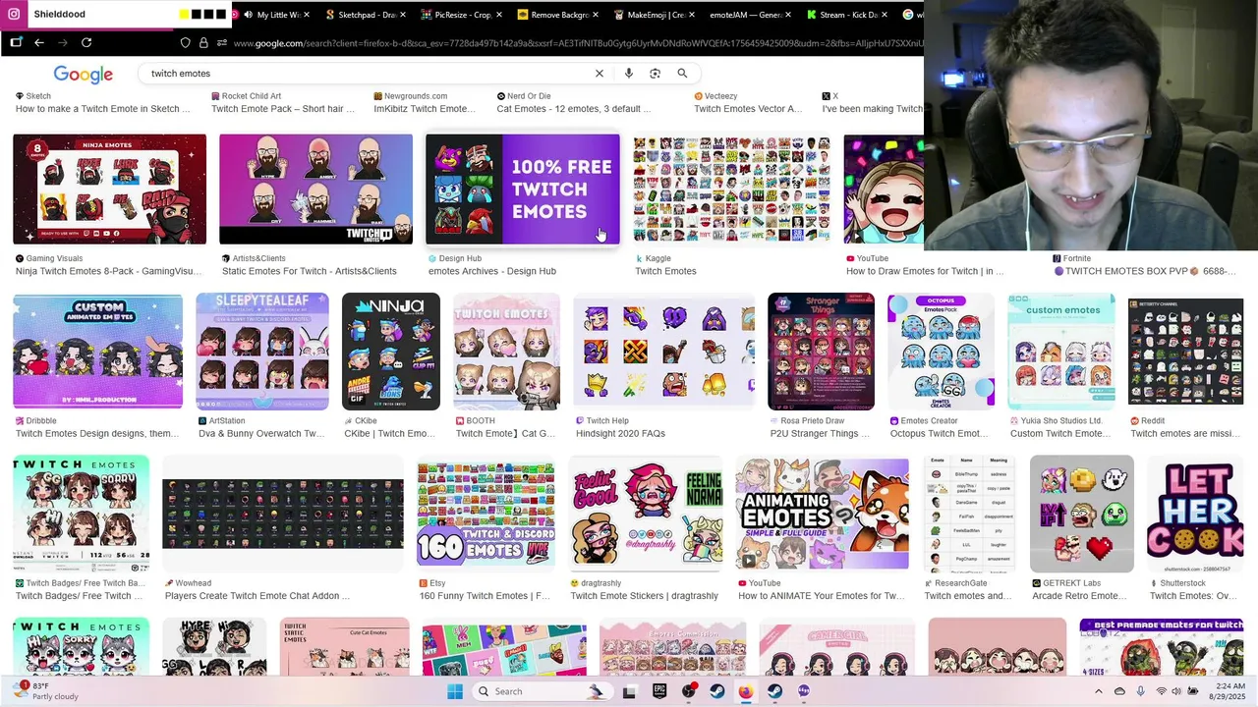This screenshot has height=707, width=1258.
Task: Go back with browser back arrow
Action: coord(39,42)
